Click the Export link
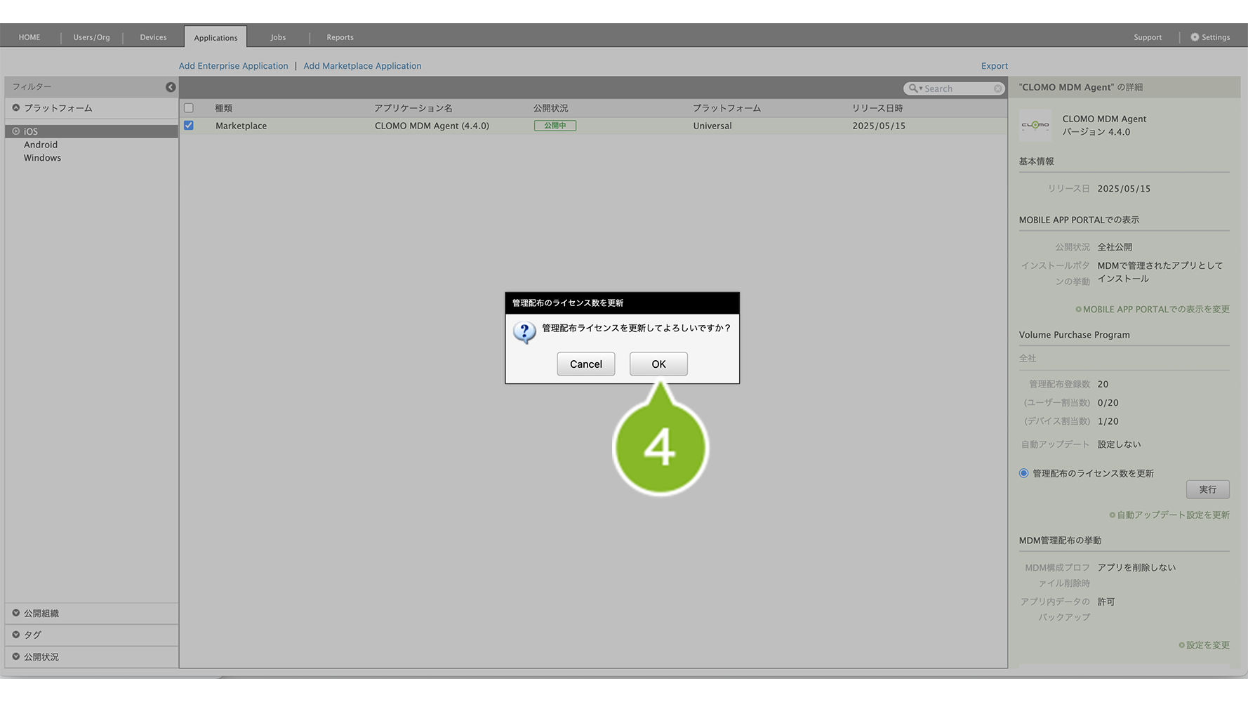 point(994,66)
